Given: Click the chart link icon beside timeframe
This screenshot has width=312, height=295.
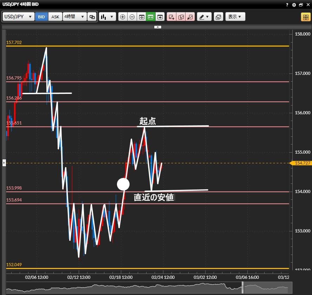Looking at the screenshot, I should point(92,17).
